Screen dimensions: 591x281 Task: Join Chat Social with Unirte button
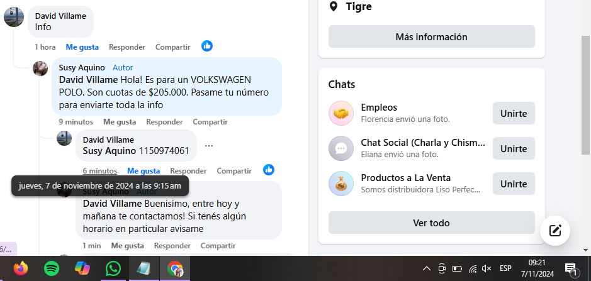514,149
